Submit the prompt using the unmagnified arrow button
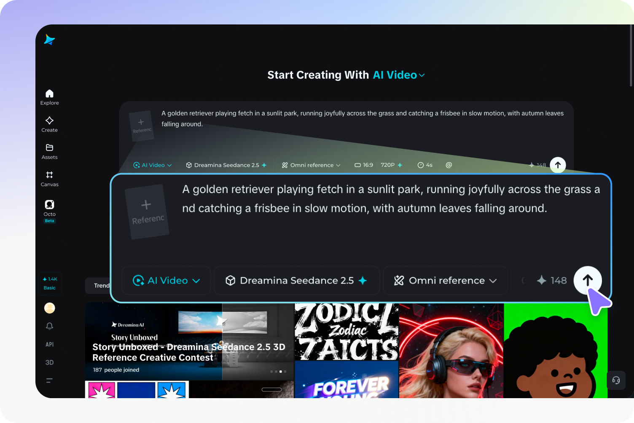 [558, 165]
